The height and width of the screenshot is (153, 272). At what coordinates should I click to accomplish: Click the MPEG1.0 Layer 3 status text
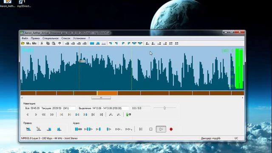point(49,138)
